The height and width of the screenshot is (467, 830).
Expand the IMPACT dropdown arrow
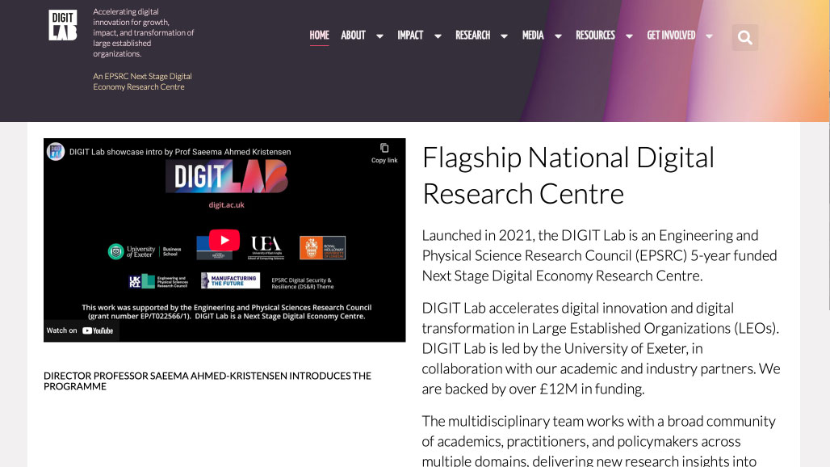click(438, 36)
